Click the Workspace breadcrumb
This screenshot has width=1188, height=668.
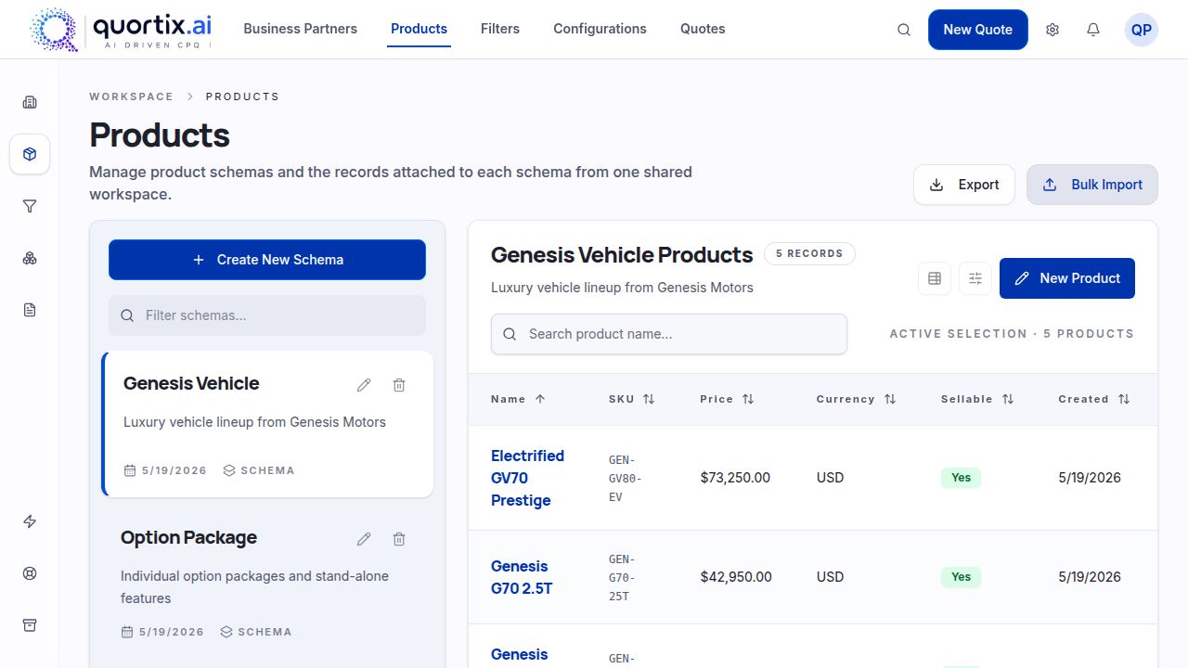[x=131, y=96]
